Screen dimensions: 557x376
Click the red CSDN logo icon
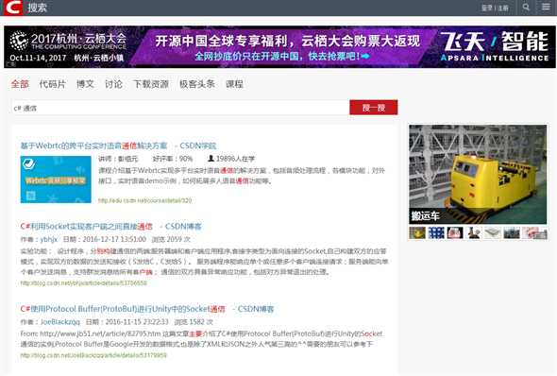(13, 8)
